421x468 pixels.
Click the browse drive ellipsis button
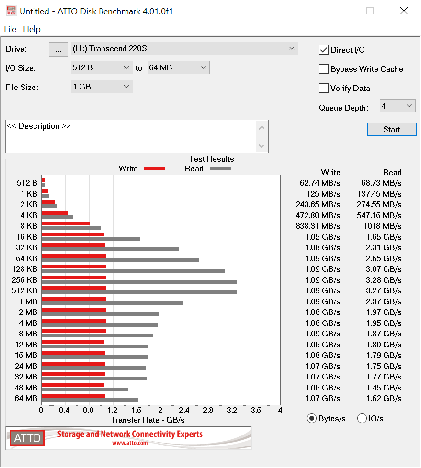(x=58, y=49)
